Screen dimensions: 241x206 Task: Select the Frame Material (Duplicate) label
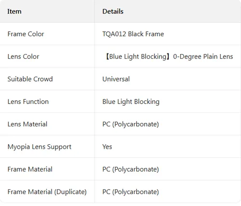[47, 192]
